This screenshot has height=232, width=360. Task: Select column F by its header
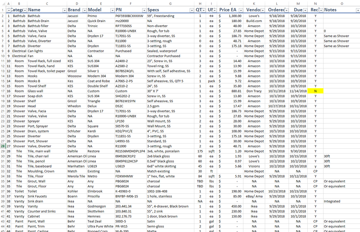click(130, 4)
